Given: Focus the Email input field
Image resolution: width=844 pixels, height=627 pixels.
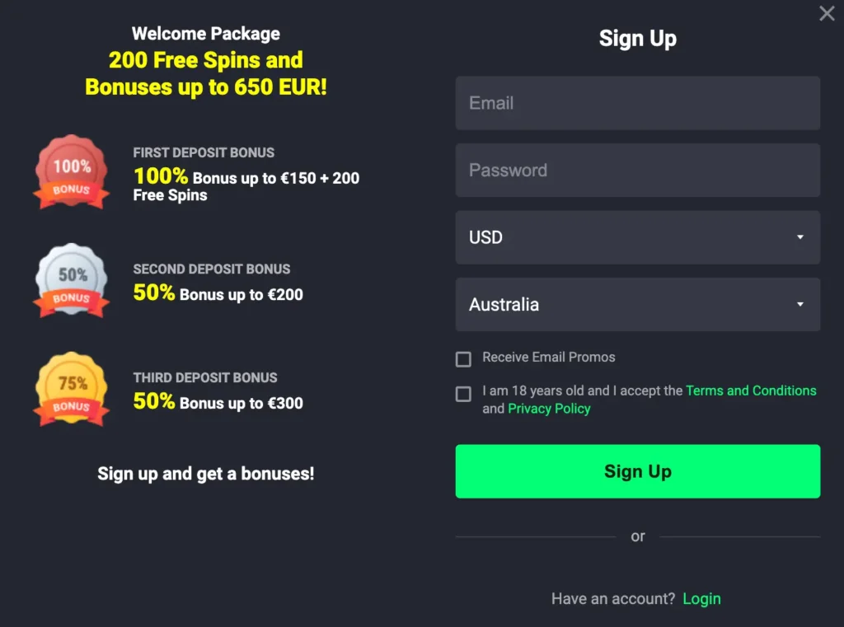Looking at the screenshot, I should click(x=637, y=103).
